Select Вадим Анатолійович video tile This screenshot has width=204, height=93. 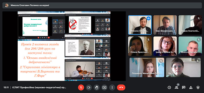point(190,25)
